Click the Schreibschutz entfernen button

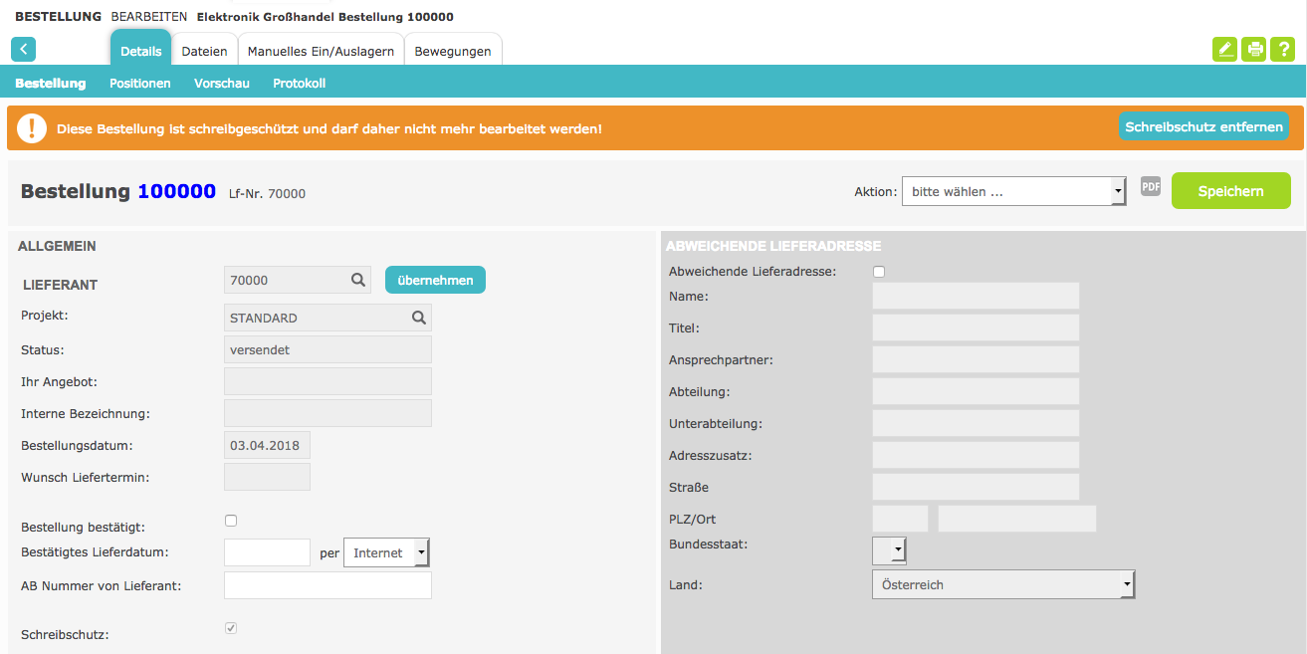coord(1204,127)
